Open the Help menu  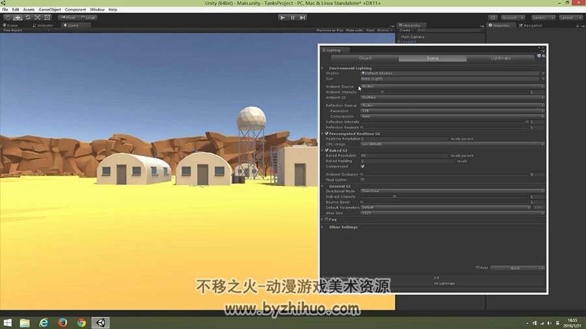pos(113,10)
